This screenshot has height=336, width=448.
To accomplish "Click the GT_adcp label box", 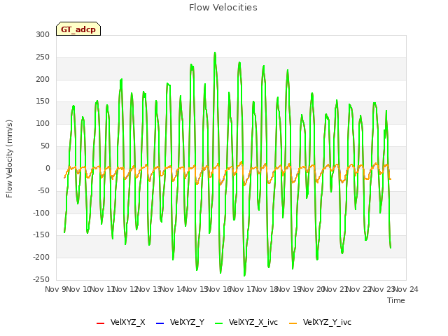I will coord(78,29).
